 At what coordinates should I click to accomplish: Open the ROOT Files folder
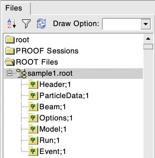coord(32,62)
